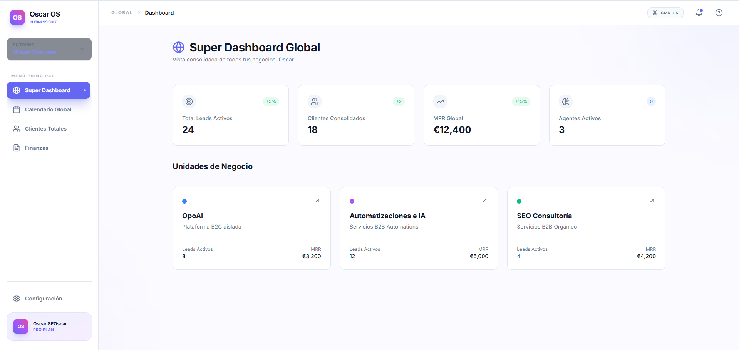Click the Agentes Activos robot icon
The width and height of the screenshot is (739, 350).
pos(565,101)
